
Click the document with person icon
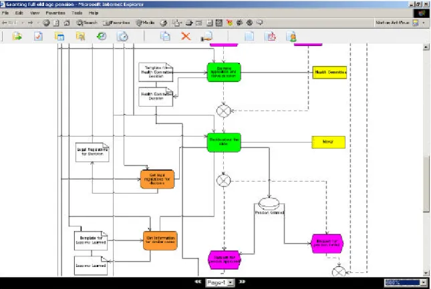tap(291, 36)
